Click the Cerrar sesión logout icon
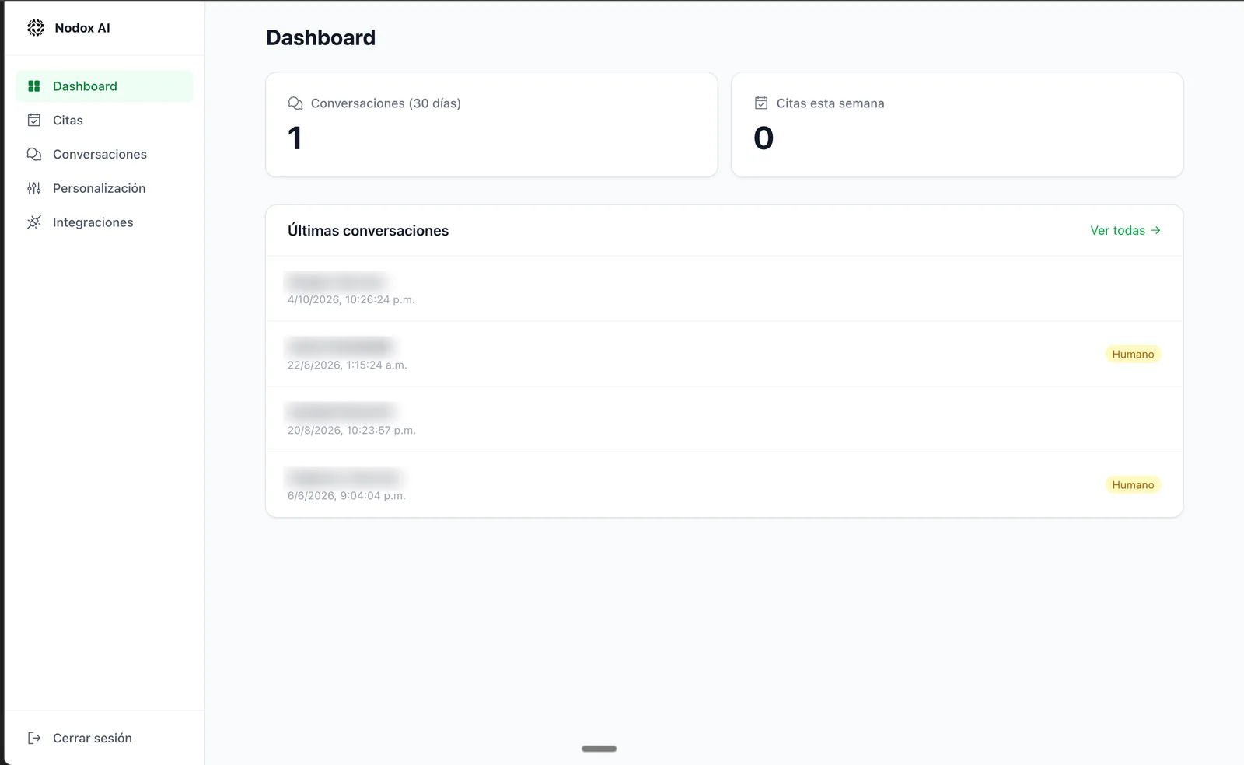Image resolution: width=1244 pixels, height=765 pixels. [34, 738]
